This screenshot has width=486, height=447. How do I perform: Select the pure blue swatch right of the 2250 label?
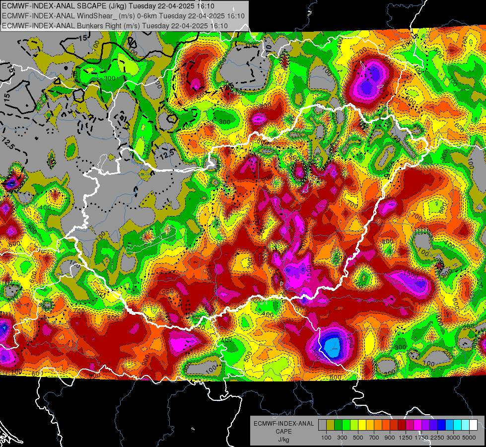tap(442, 425)
